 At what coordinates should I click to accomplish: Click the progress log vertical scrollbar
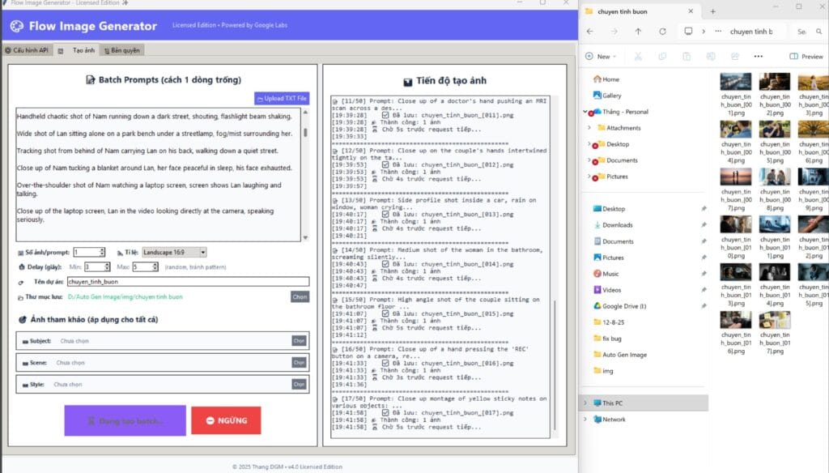(555, 365)
